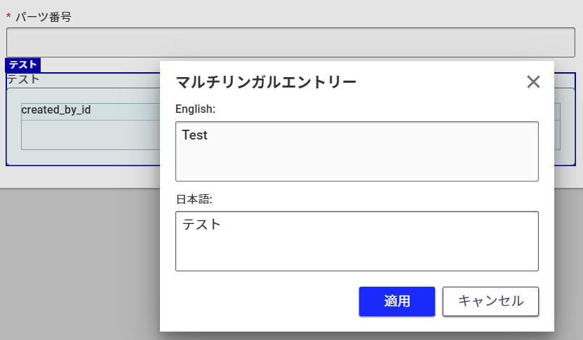Click the created_by_id column header

pos(56,110)
